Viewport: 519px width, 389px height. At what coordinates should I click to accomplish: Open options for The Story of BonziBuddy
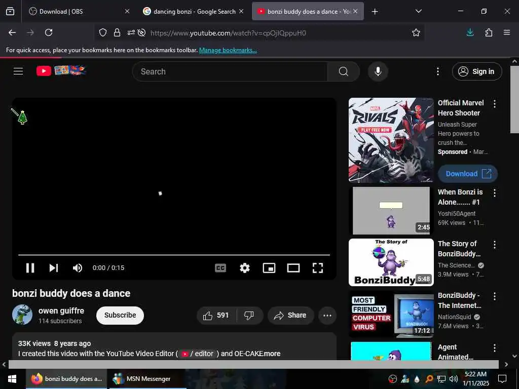pos(495,245)
